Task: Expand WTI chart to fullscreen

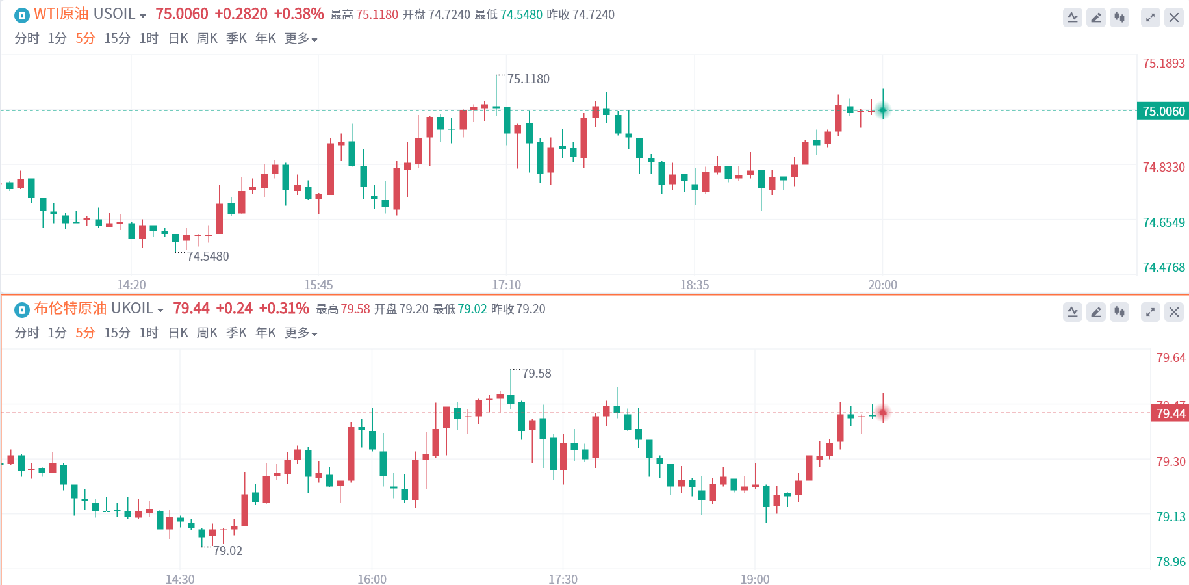Action: coord(1151,18)
